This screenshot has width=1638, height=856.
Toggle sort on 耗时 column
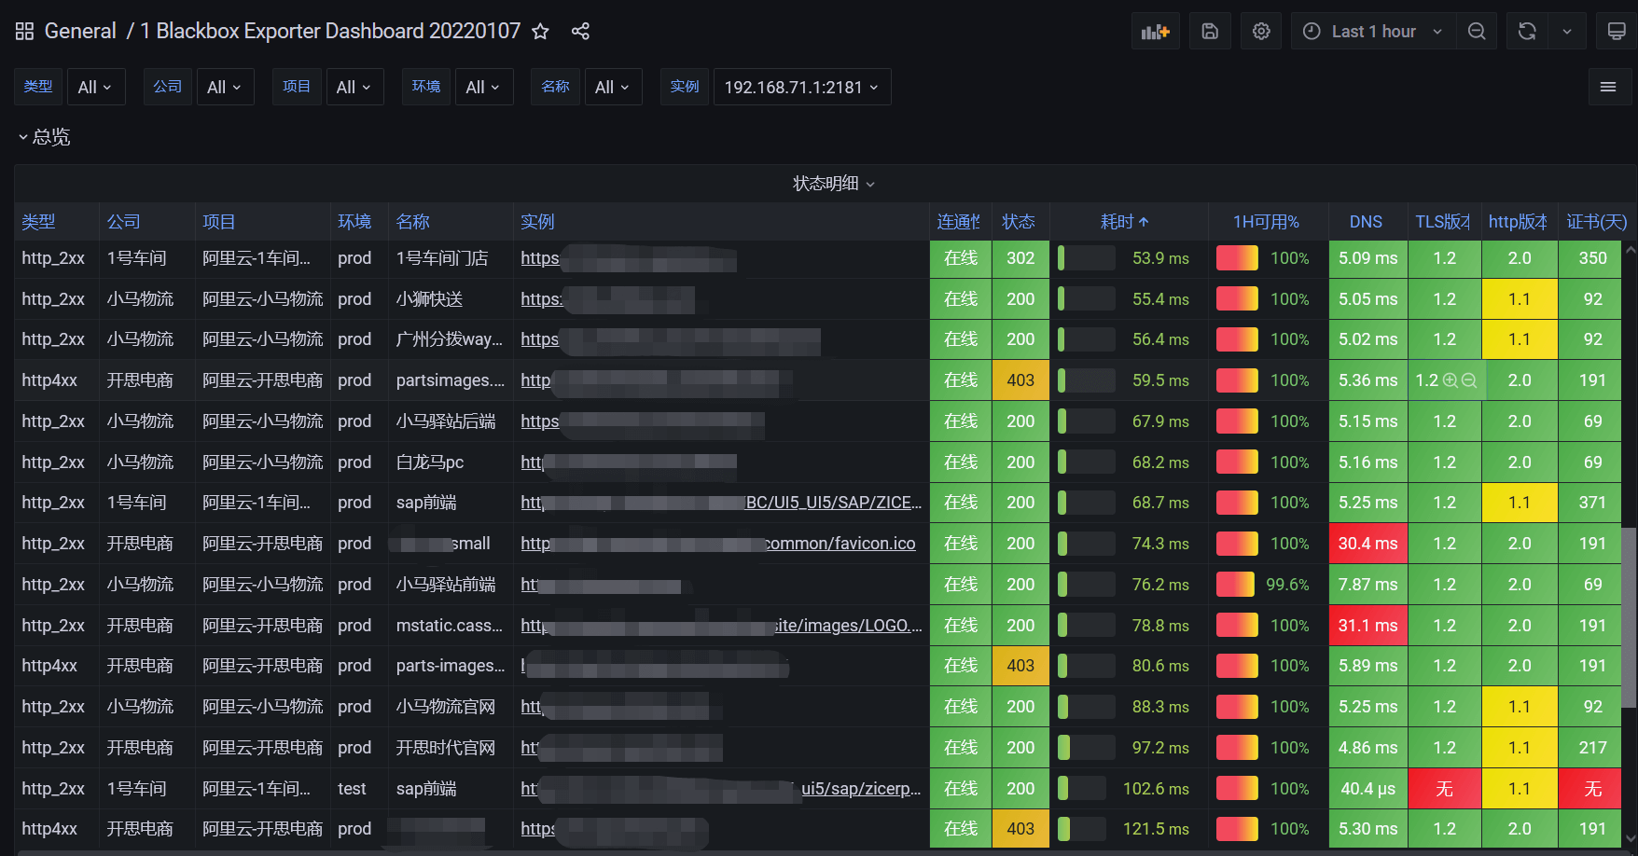tap(1124, 222)
